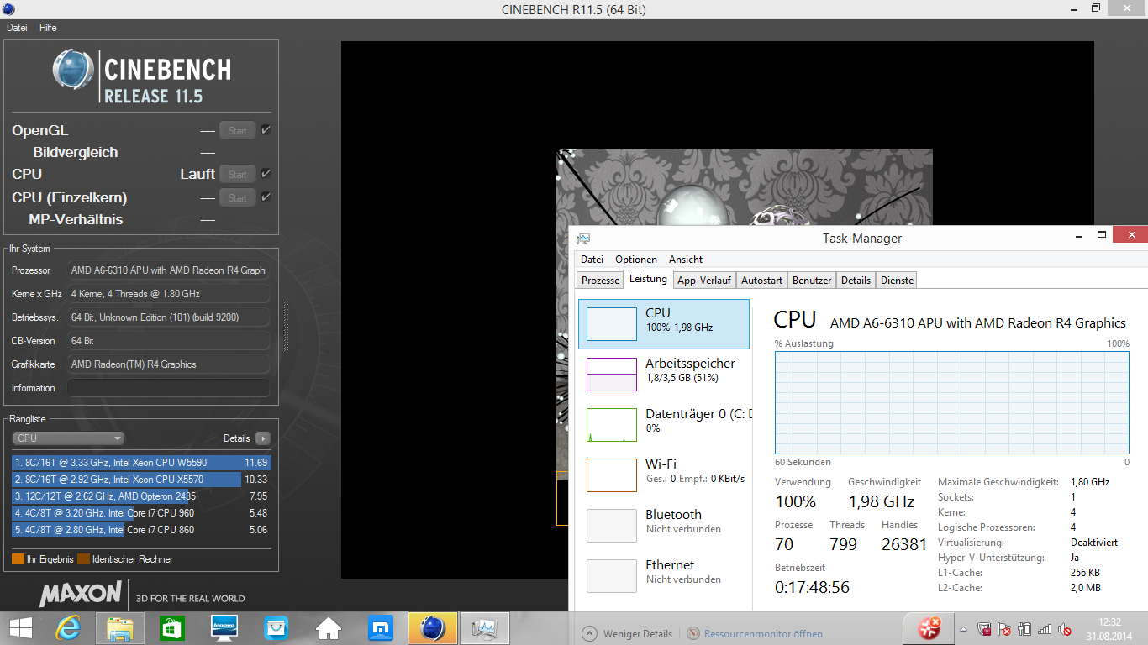Click the orange Ihr Ergebnis legend swatch

click(18, 559)
